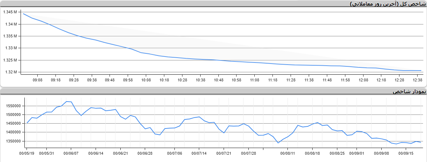Click the 1.32 M y-axis label

(x=11, y=72)
